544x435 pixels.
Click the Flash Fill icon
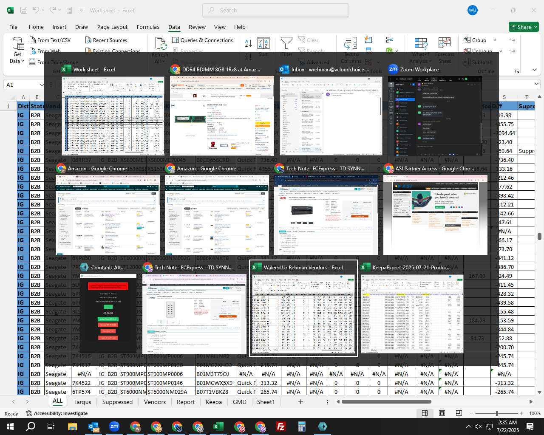pyautogui.click(x=368, y=40)
